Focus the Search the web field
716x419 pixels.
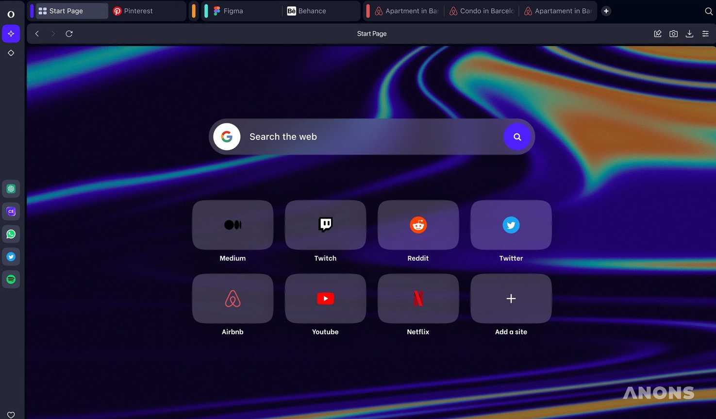372,137
